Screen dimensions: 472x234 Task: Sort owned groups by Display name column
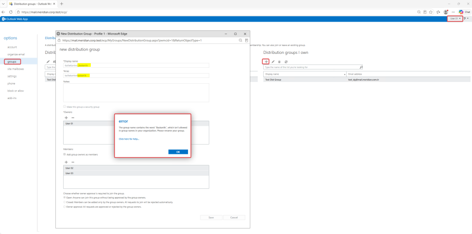click(305, 74)
